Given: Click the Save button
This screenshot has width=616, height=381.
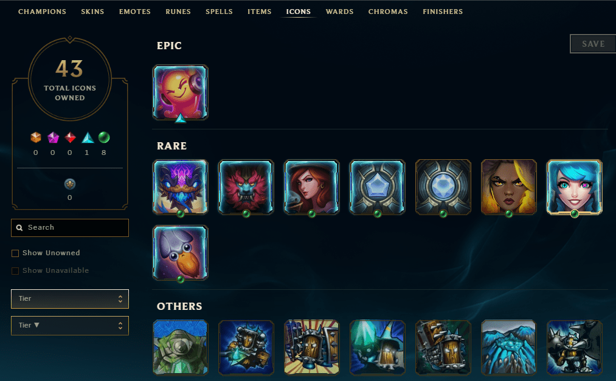Looking at the screenshot, I should [x=593, y=44].
